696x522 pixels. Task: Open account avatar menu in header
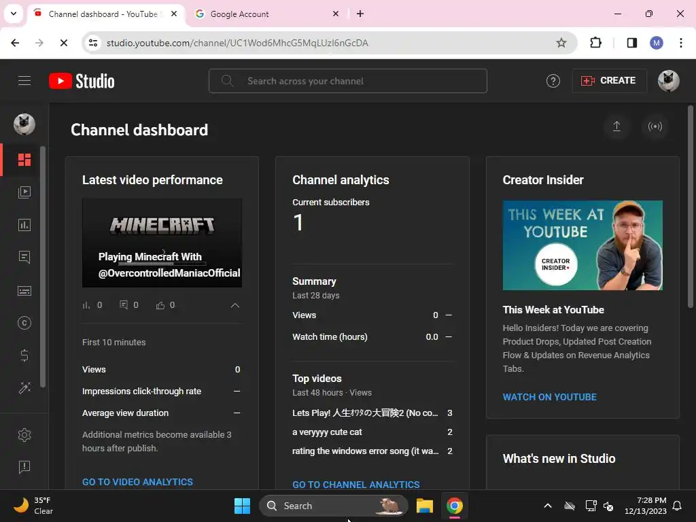pos(668,81)
